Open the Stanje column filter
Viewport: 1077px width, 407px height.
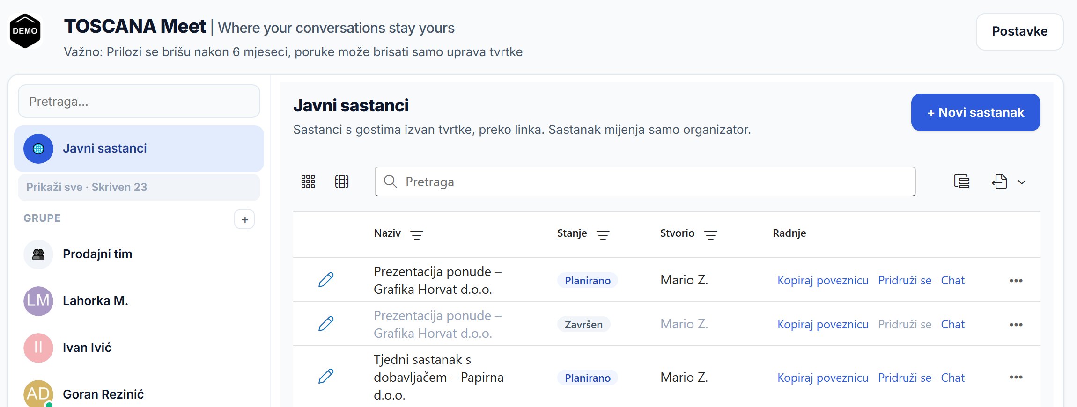603,234
